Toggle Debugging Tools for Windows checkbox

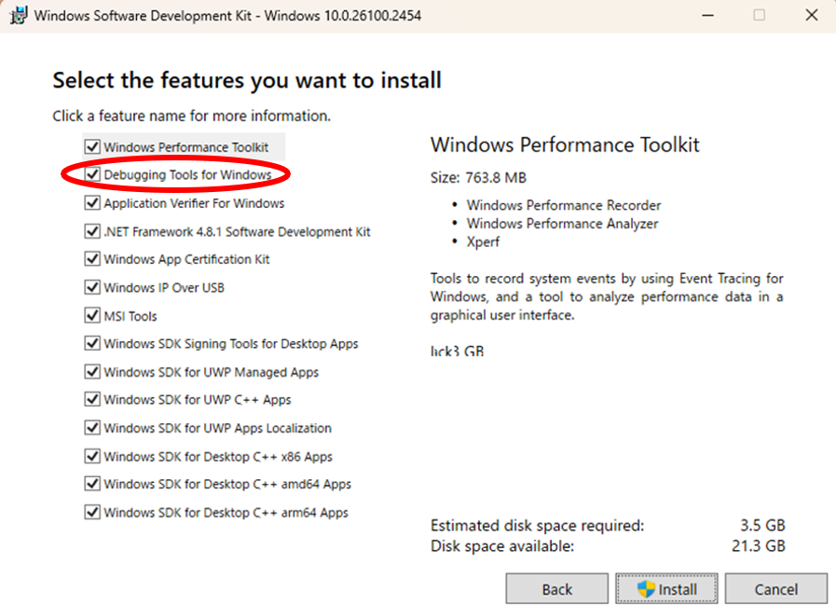92,175
